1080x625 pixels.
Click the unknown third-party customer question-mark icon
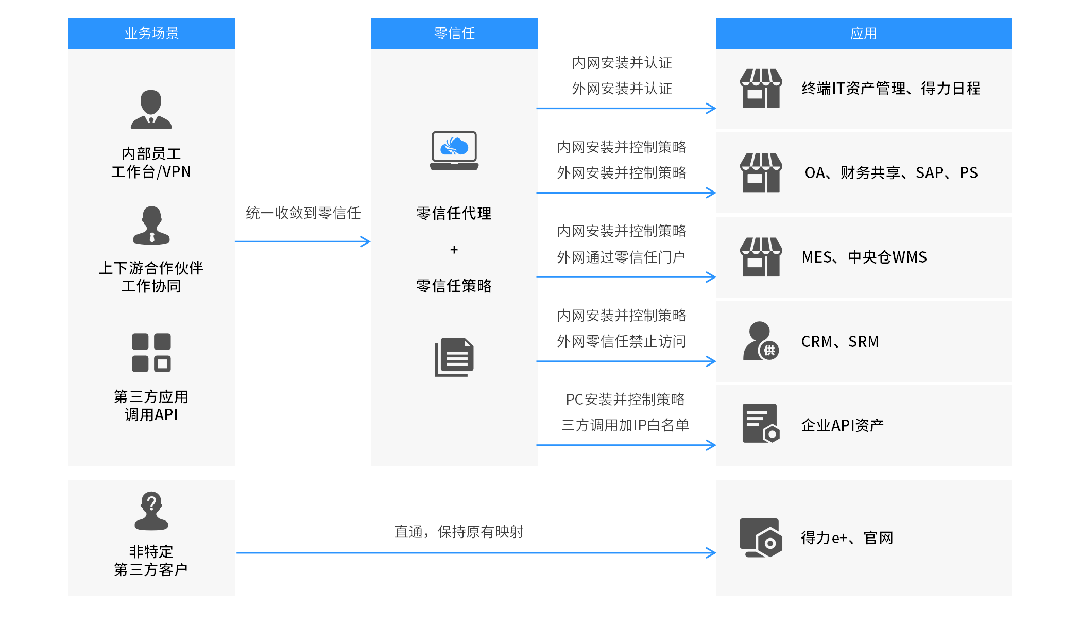tap(151, 511)
